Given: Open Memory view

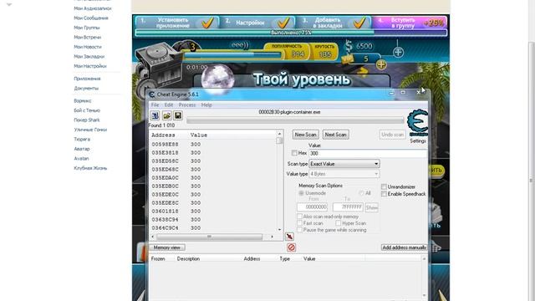Looking at the screenshot, I should point(167,247).
